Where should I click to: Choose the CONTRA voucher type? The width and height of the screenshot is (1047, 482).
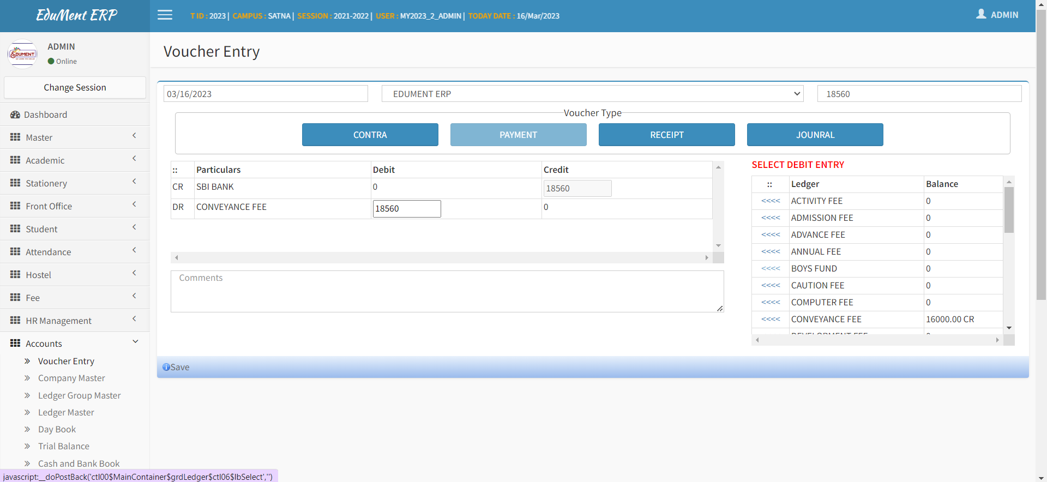tap(370, 135)
